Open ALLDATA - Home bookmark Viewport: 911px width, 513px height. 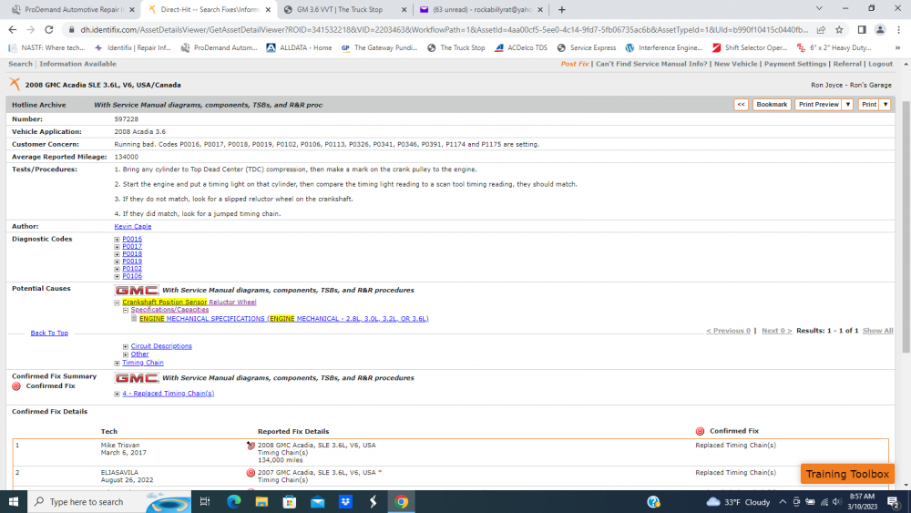pos(299,47)
